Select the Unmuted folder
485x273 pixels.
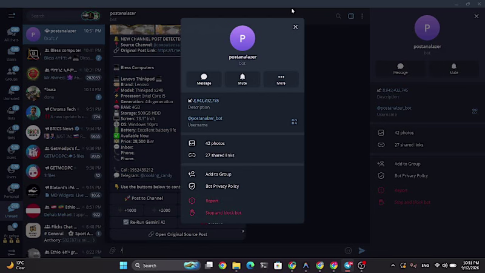tap(12, 93)
